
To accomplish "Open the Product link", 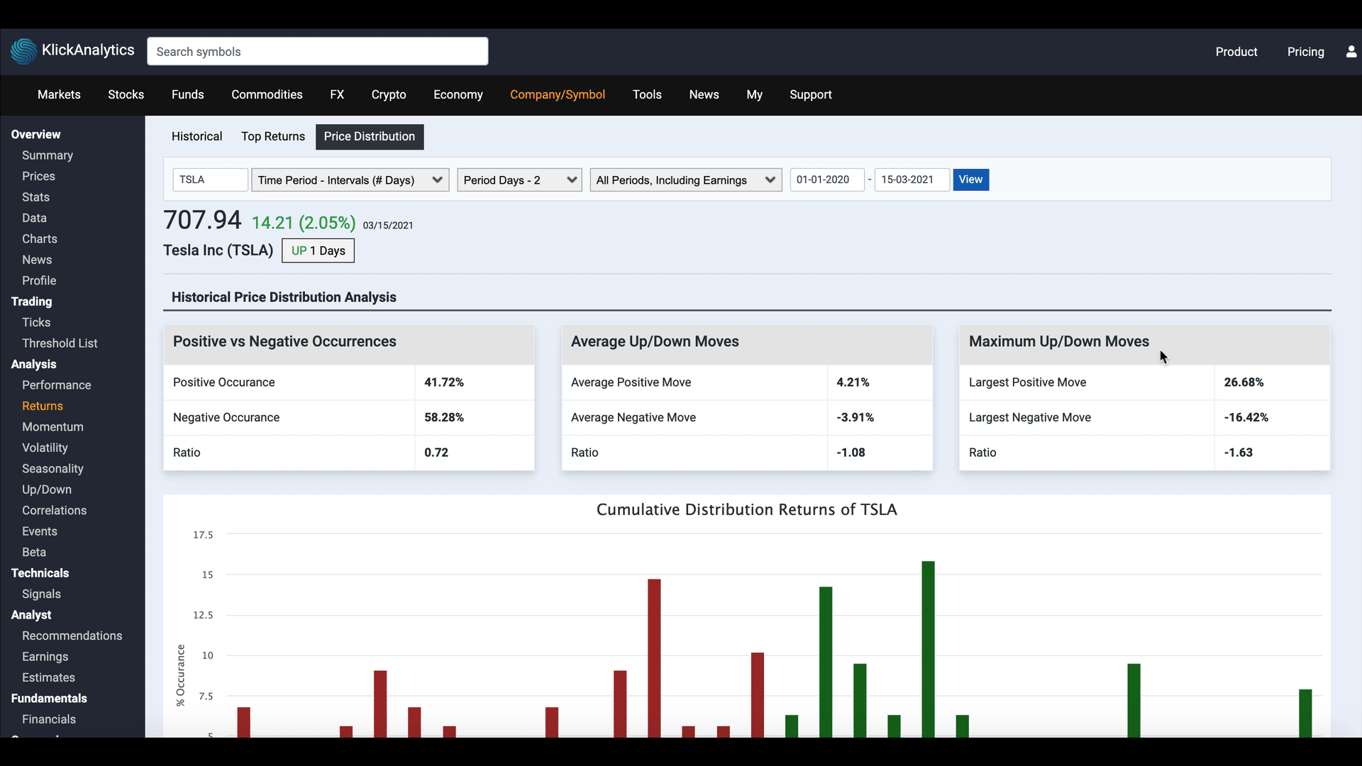I will tap(1236, 52).
